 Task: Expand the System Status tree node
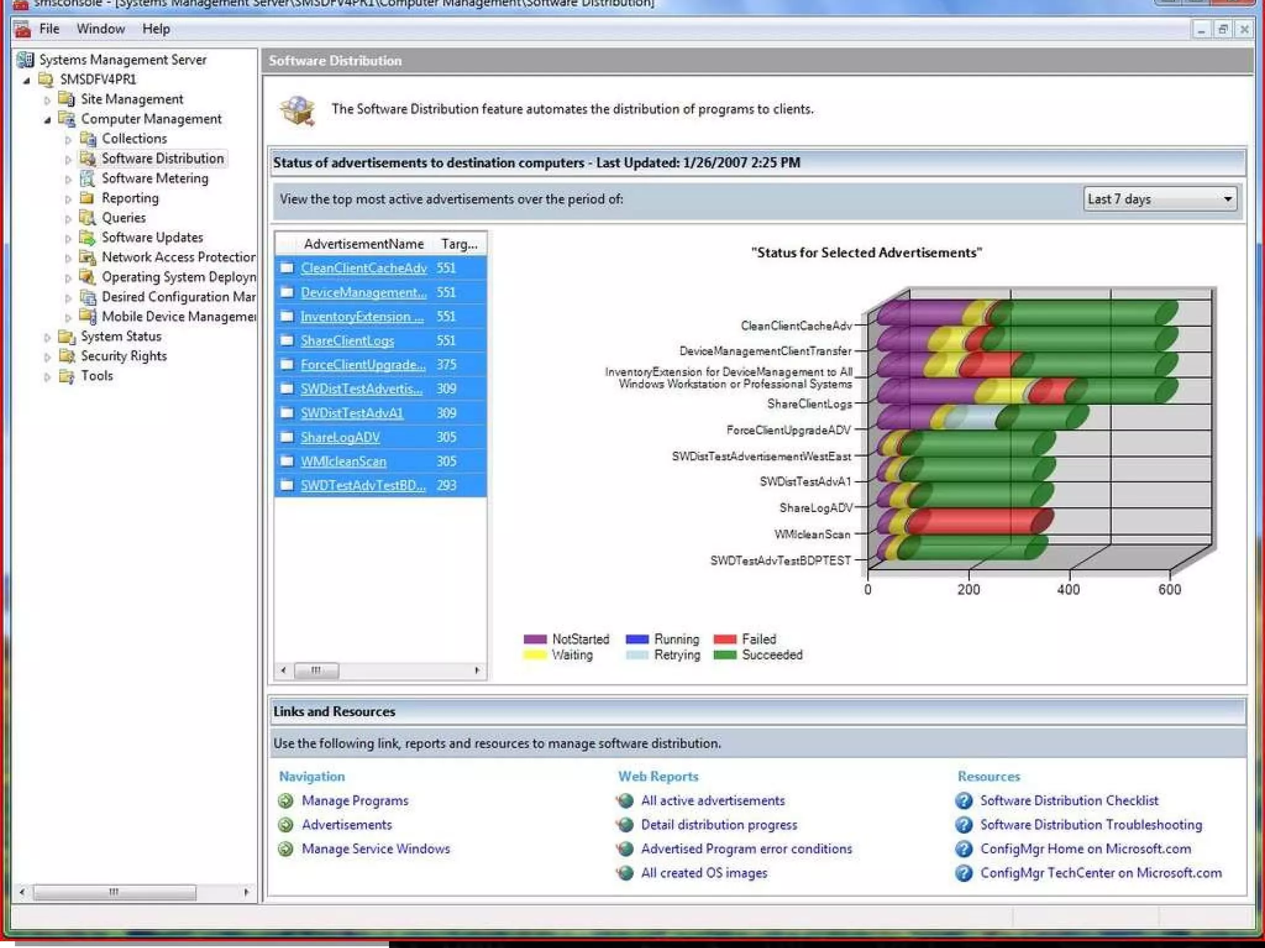point(48,337)
